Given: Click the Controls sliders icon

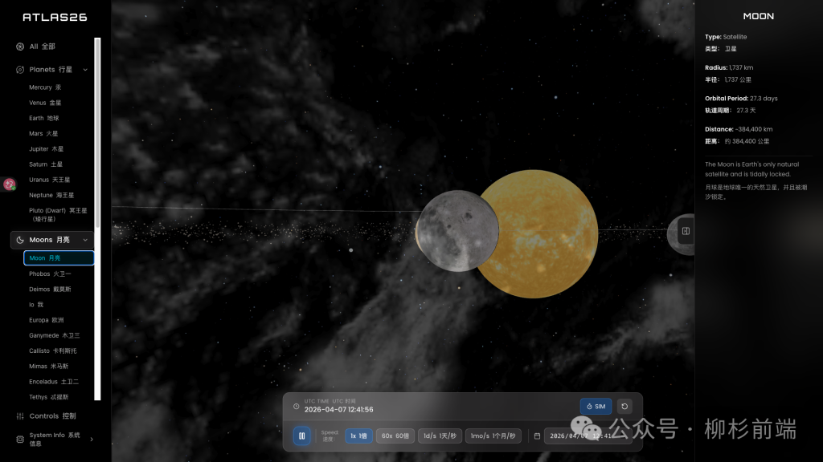Looking at the screenshot, I should (x=20, y=416).
